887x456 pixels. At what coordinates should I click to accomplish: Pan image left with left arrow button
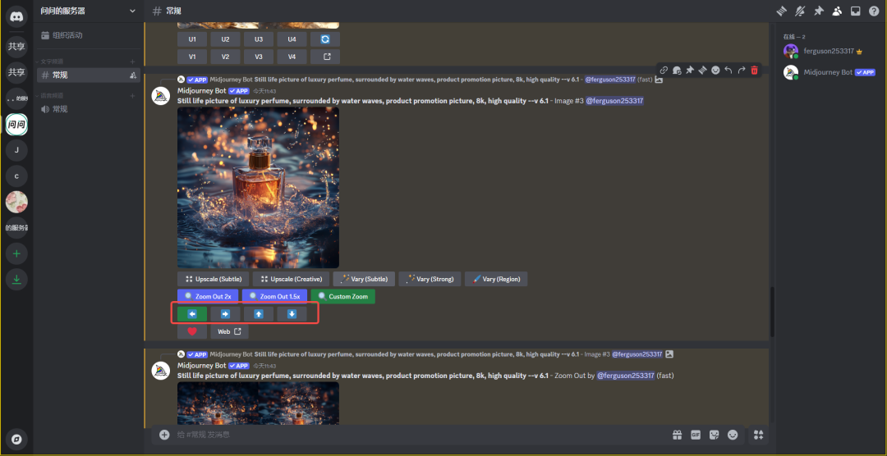click(192, 313)
